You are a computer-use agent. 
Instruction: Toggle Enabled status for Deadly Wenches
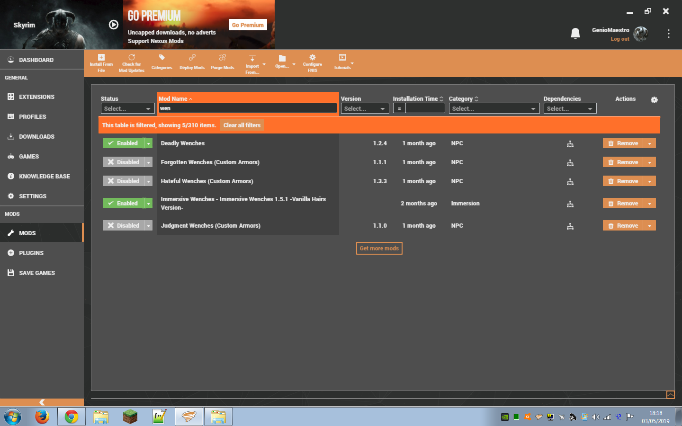pyautogui.click(x=123, y=143)
